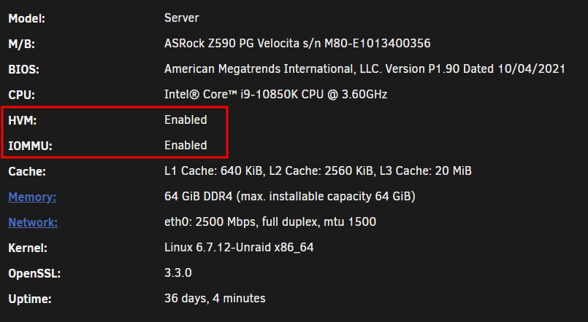588x322 pixels.
Task: Click the 36 days uptime value
Action: 215,299
